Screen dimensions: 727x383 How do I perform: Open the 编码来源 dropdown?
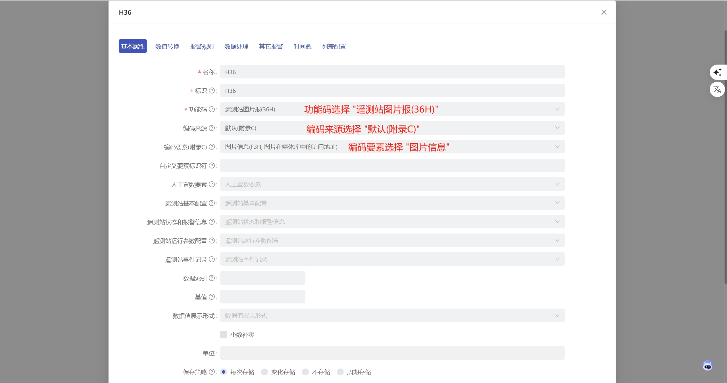[x=392, y=128]
